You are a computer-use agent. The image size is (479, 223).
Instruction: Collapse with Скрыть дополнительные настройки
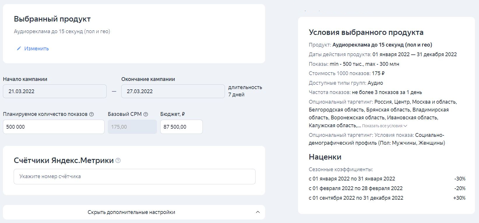pos(134,212)
